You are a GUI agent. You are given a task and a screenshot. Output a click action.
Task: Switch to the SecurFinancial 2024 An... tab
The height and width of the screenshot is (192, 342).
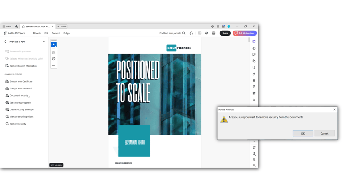pos(37,26)
